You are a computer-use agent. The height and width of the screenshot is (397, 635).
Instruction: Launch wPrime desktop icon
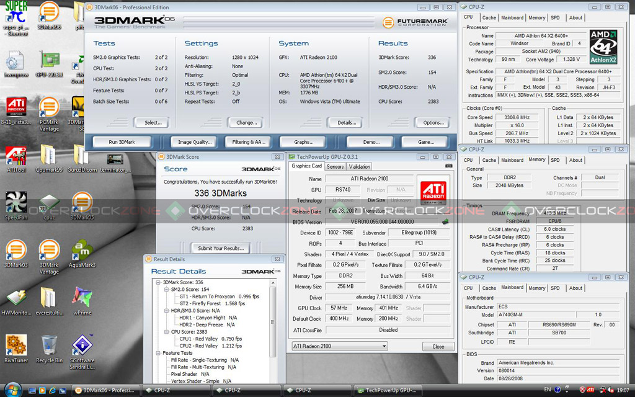[x=82, y=302]
